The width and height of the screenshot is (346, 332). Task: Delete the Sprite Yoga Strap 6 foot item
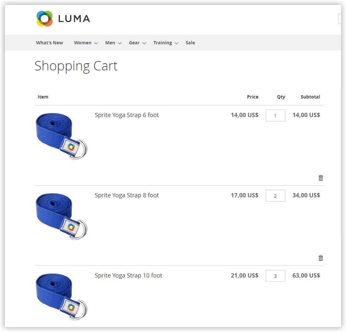coord(321,178)
